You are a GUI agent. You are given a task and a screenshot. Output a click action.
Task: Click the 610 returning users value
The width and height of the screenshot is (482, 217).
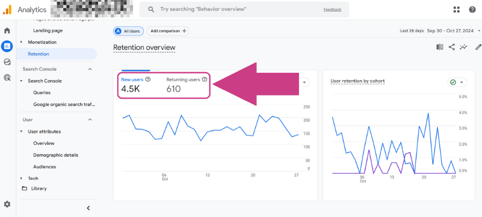174,89
